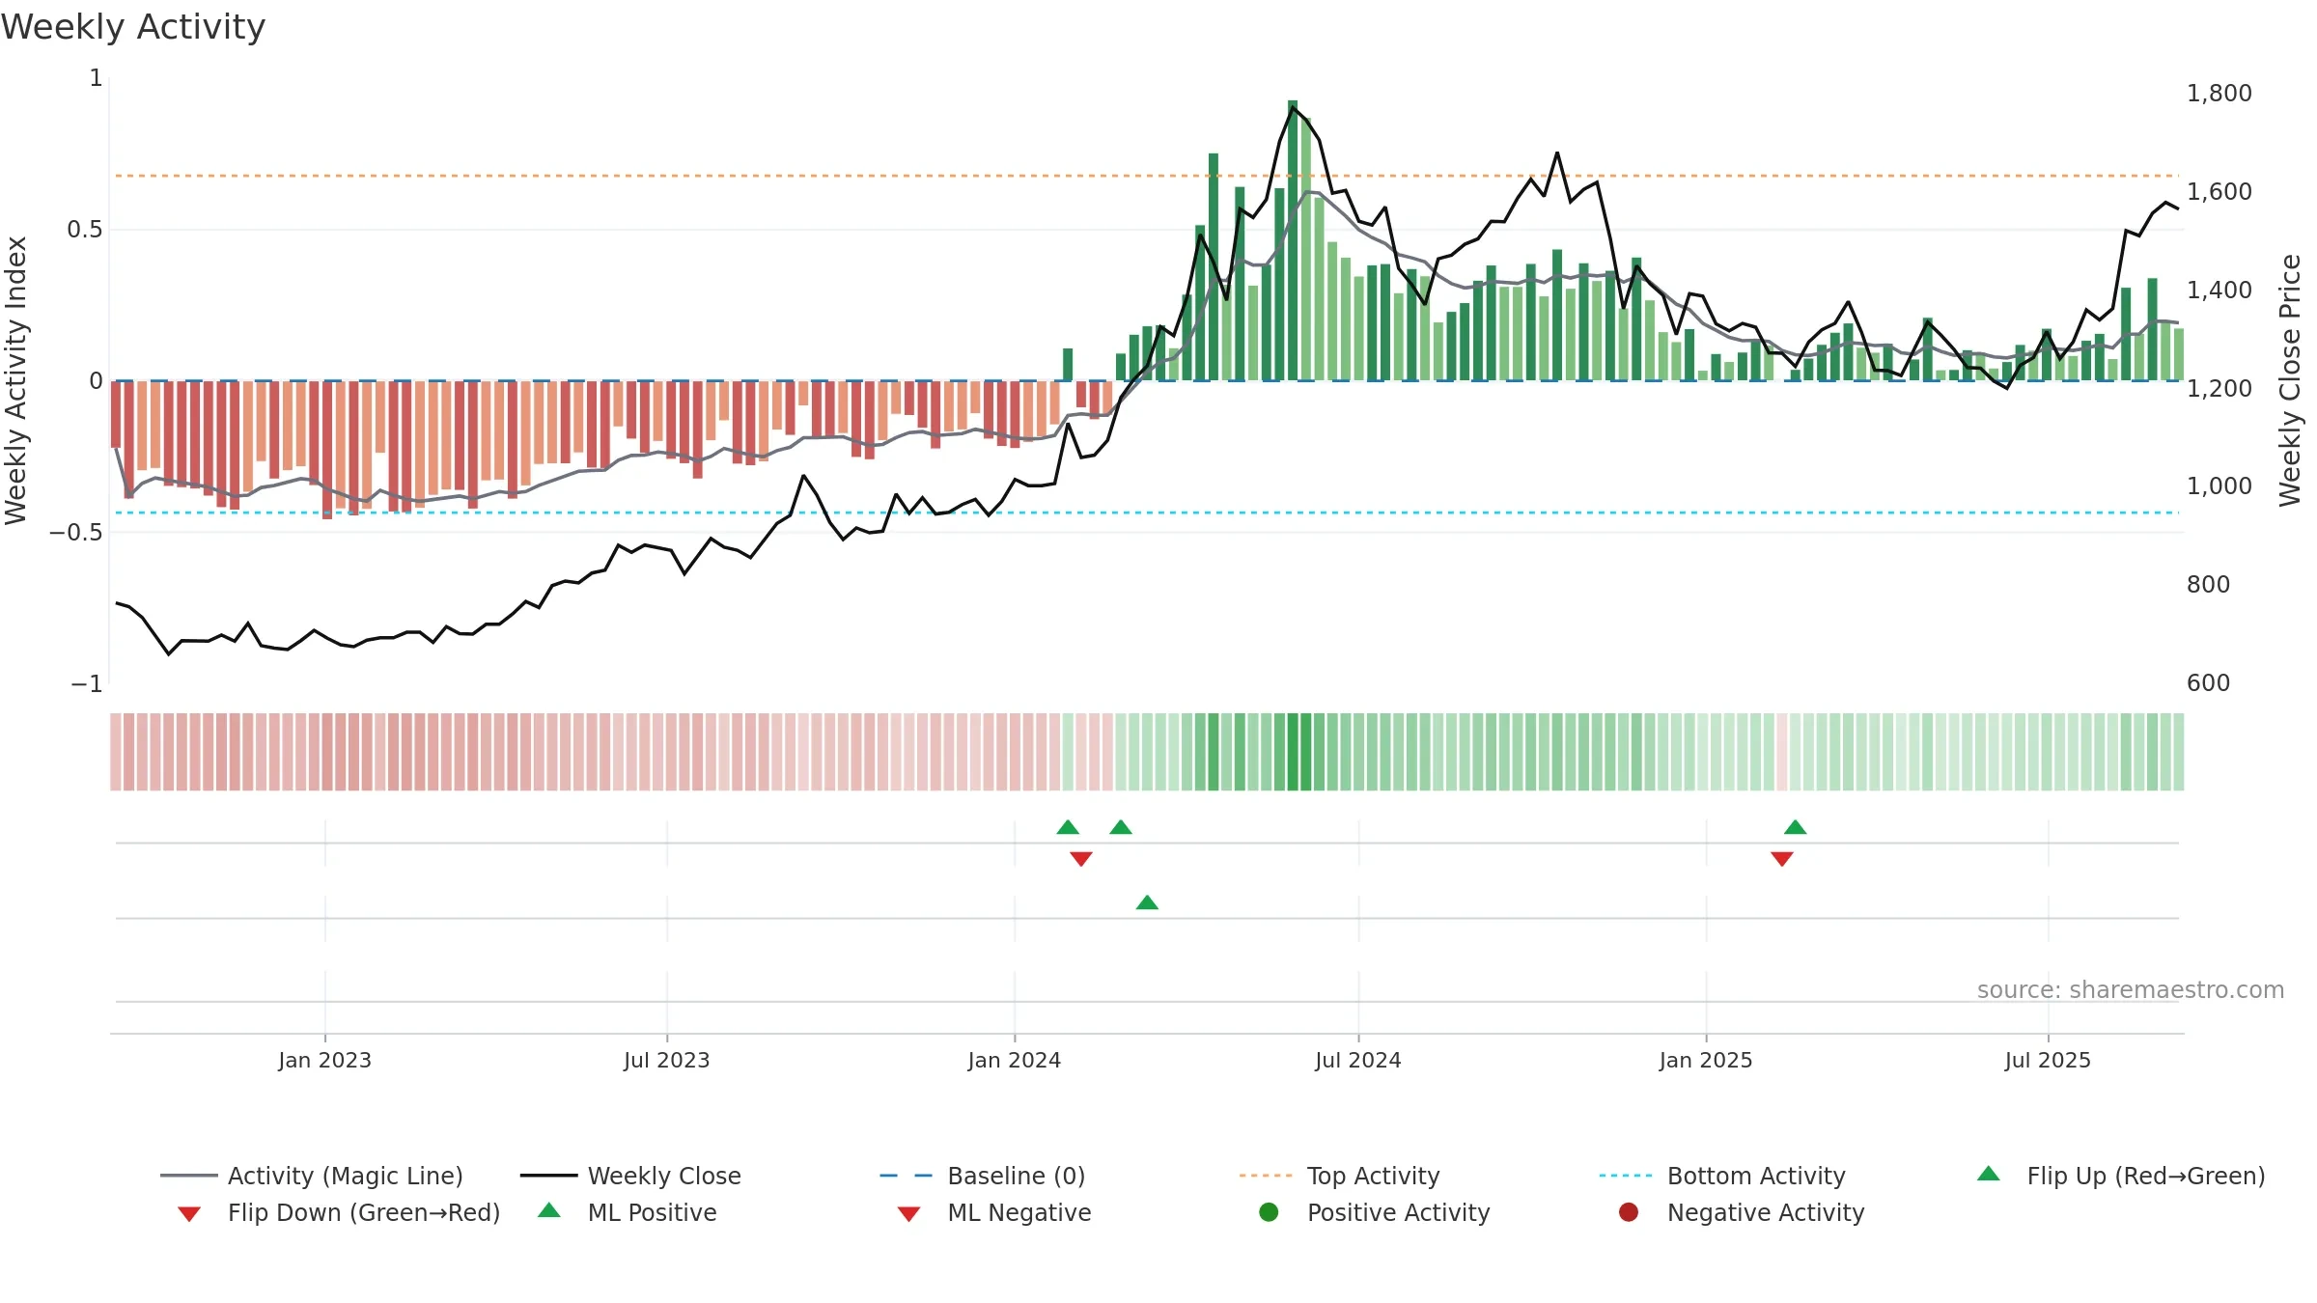2317x1303 pixels.
Task: Click the lone pink heat-strip cell in 2025
Action: 1782,752
